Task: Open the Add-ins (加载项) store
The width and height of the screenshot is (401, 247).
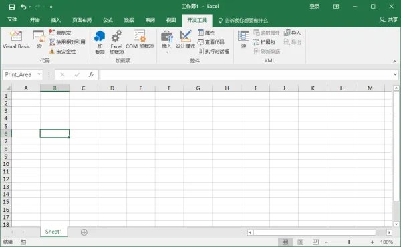Action: 100,42
